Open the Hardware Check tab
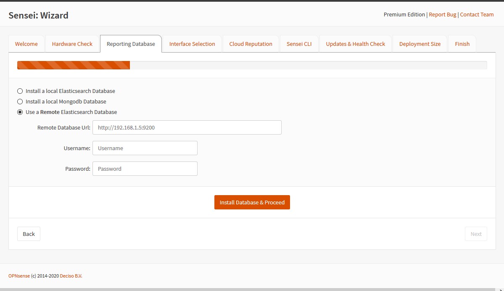 point(72,43)
